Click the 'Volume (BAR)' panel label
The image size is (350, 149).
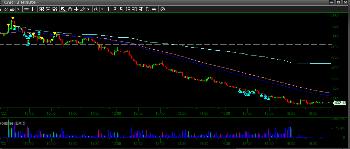[13, 123]
